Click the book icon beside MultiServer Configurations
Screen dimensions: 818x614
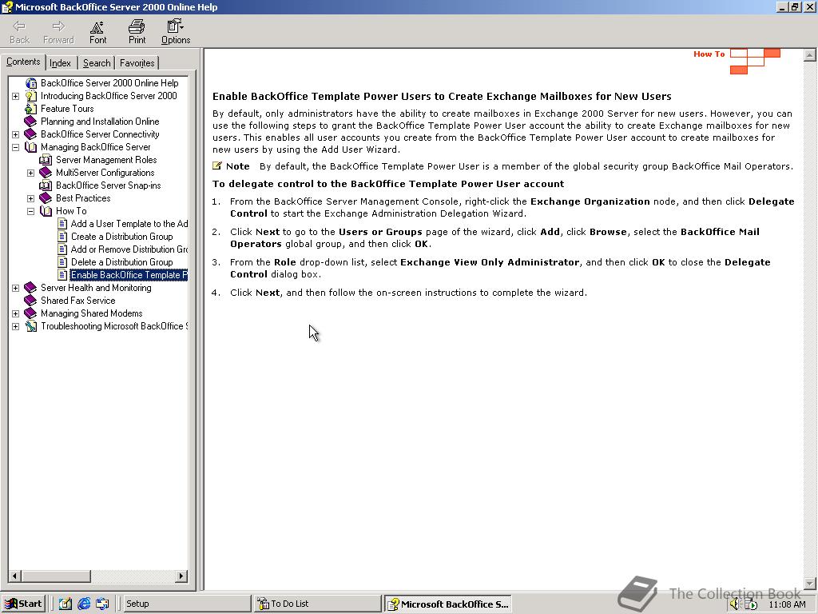(x=46, y=173)
